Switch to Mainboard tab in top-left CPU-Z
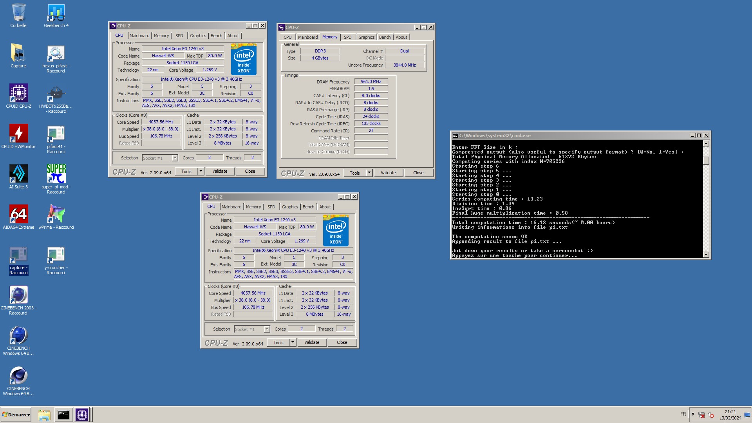The height and width of the screenshot is (423, 752). coord(139,36)
